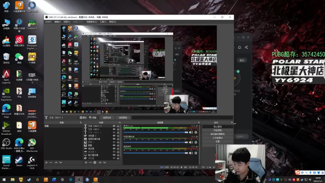Toggle visibility of 浏览器 2 source

tap(114, 136)
